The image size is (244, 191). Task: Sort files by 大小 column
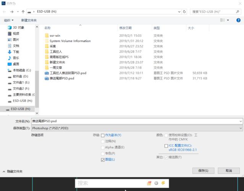tap(191, 28)
